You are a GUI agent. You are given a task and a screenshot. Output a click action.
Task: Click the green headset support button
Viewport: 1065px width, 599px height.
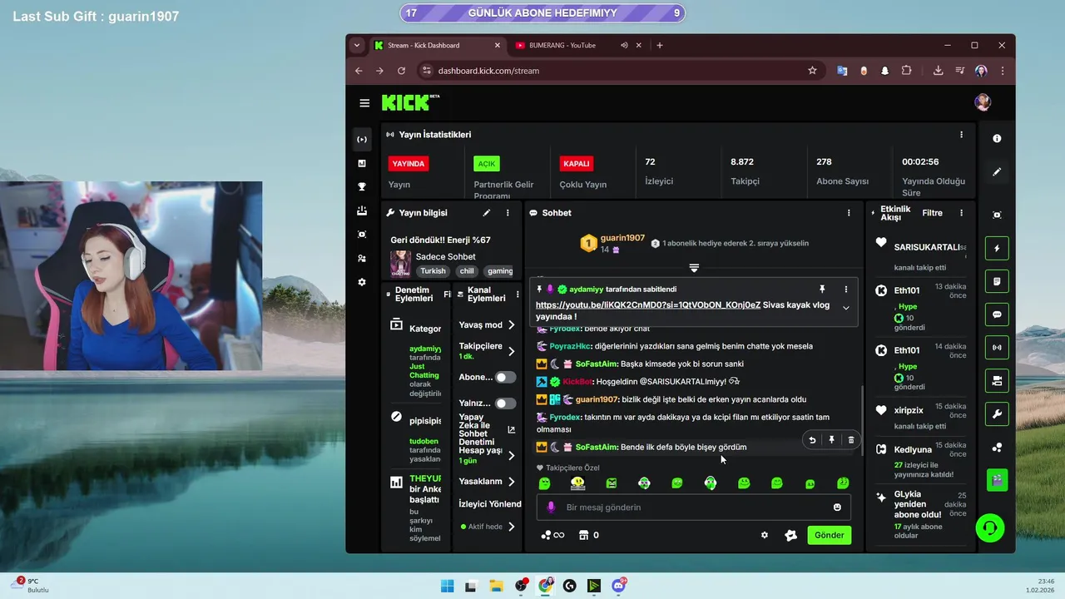(x=990, y=528)
